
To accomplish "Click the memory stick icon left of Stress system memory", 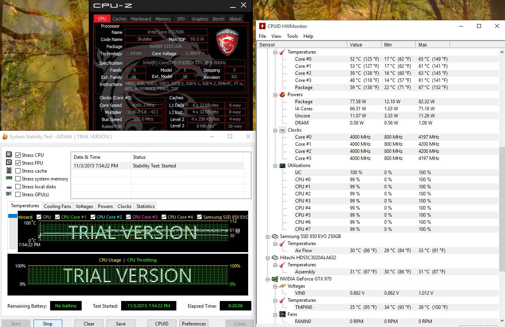I will click(9, 178).
